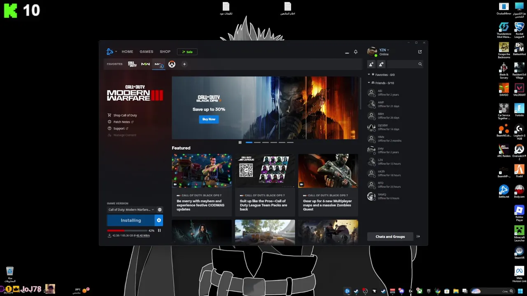The width and height of the screenshot is (527, 296).
Task: Collapse chats panel arrow icon
Action: pyautogui.click(x=418, y=236)
